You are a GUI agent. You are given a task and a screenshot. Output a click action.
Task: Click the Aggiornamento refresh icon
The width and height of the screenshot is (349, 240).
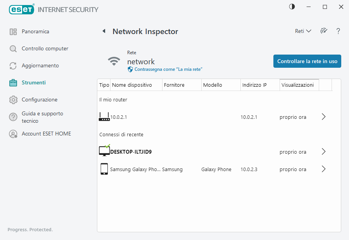coord(13,65)
